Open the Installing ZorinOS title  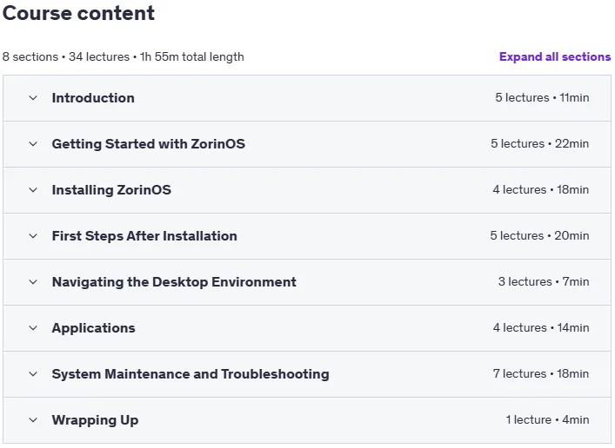point(111,190)
